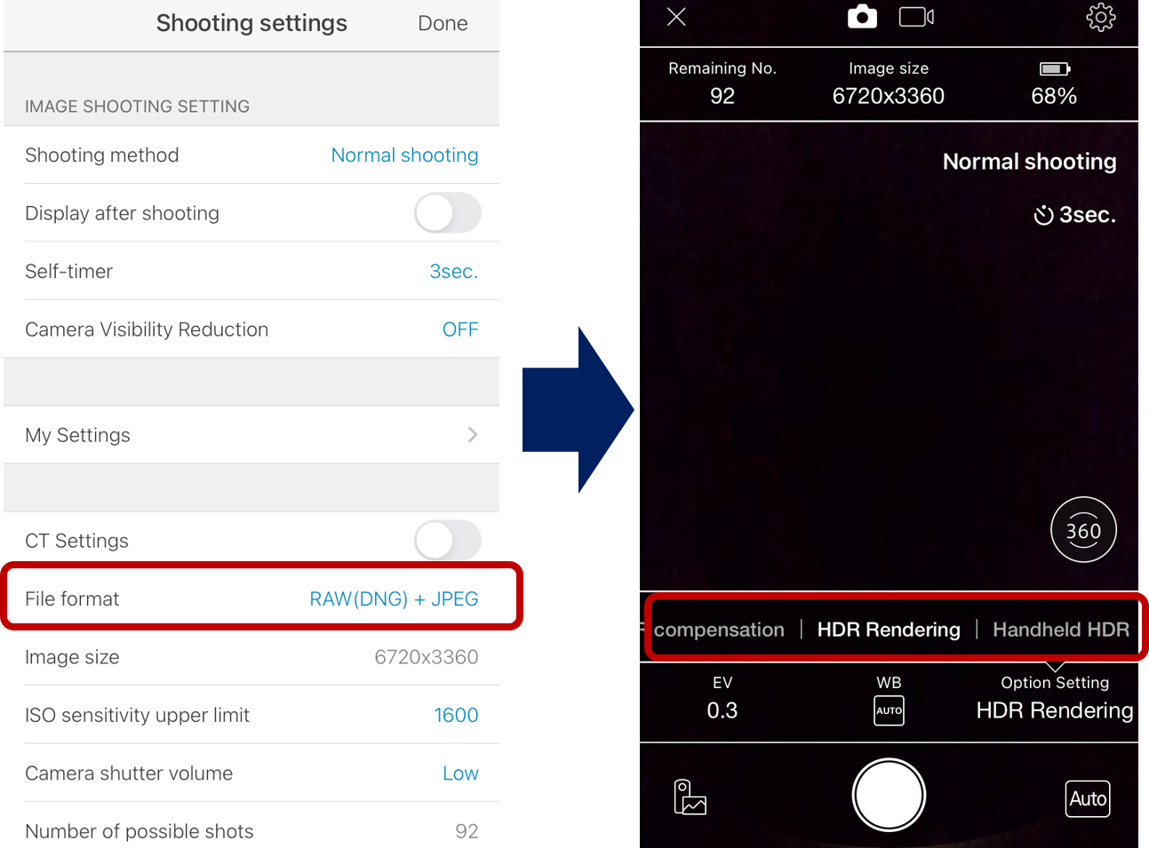Image resolution: width=1149 pixels, height=848 pixels.
Task: Open the gear settings icon
Action: point(1101,17)
